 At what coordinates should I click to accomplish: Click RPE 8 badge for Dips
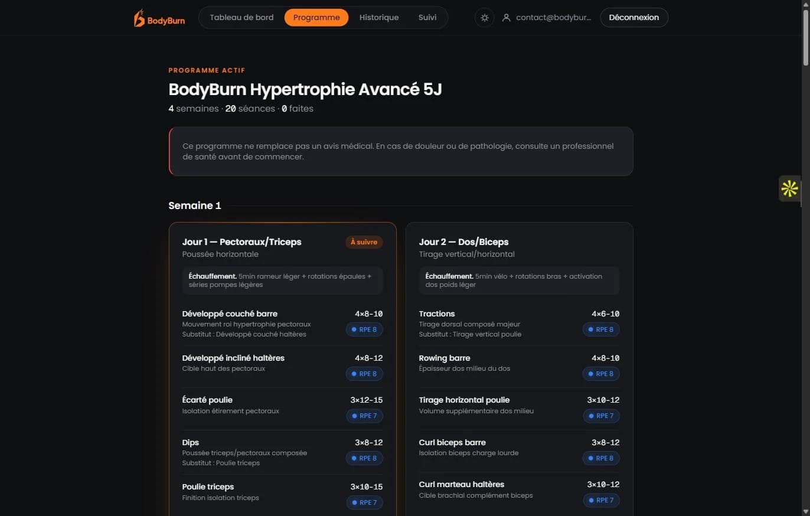364,458
